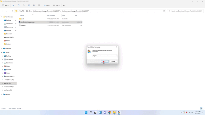This screenshot has width=205, height=115.
Task: Collapse the This PC node
Action: [x=1, y=52]
